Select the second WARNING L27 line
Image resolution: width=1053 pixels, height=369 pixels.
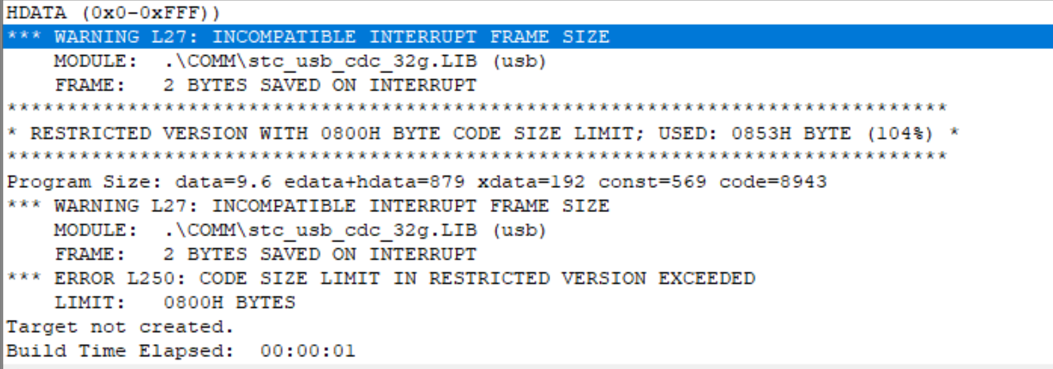click(308, 206)
